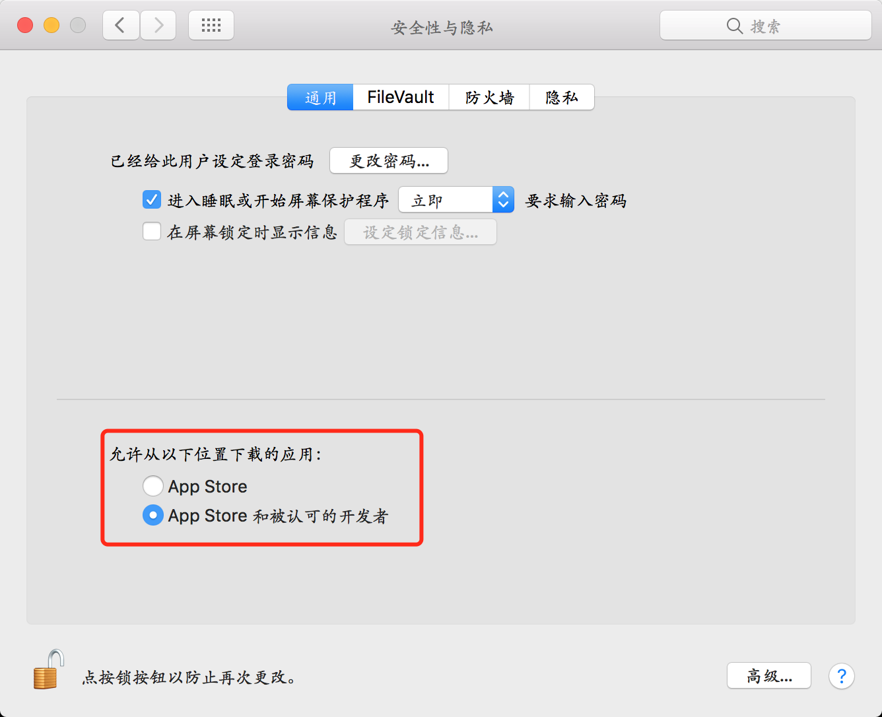
Task: Click the red close window button
Action: (x=25, y=26)
